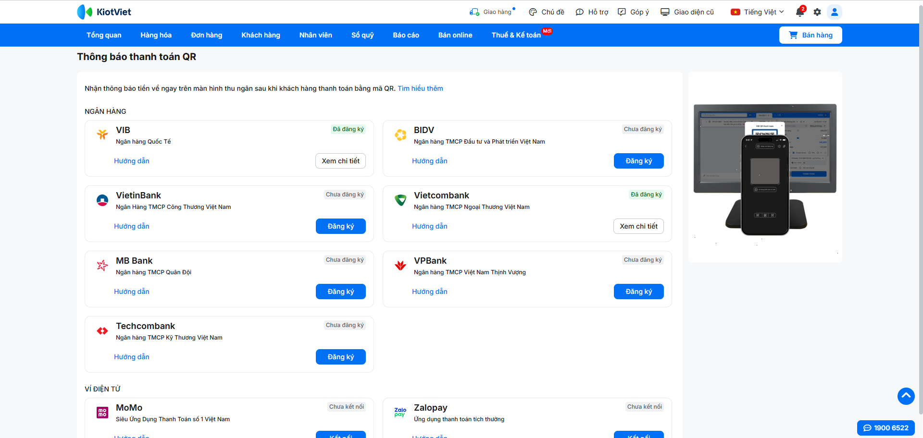
Task: Switch to Giao diện cũ
Action: [x=687, y=12]
